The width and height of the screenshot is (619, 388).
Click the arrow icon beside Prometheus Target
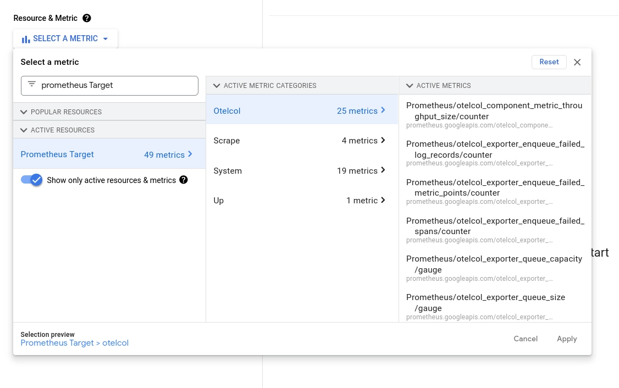pos(190,154)
